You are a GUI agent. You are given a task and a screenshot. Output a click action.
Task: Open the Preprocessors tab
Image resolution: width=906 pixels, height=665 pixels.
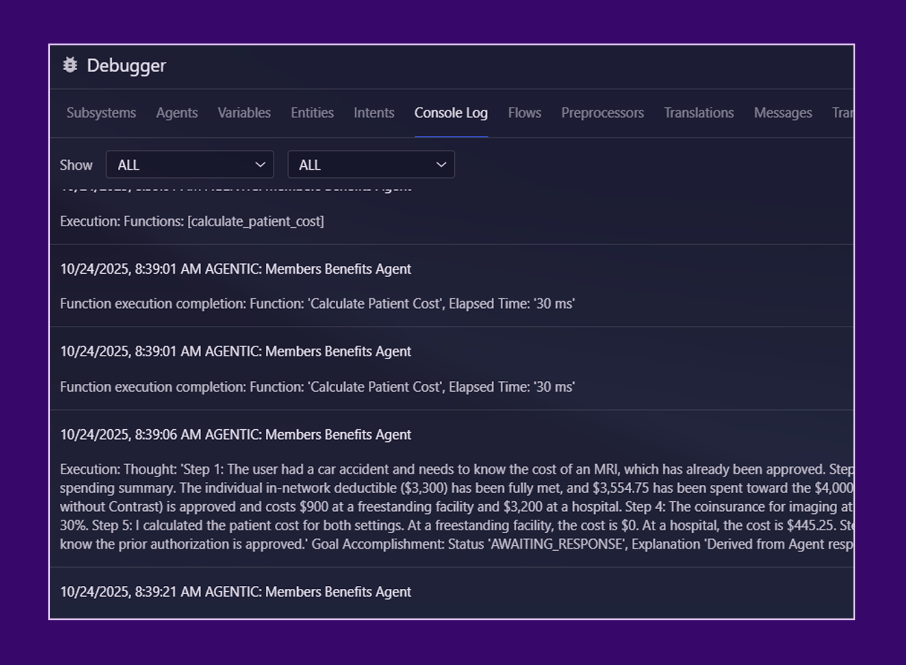coord(602,113)
